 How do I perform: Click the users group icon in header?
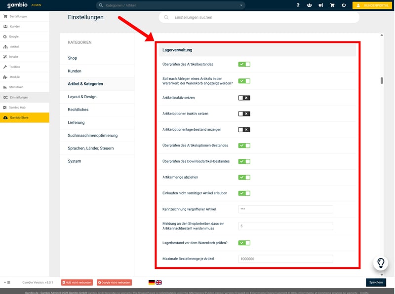309,5
